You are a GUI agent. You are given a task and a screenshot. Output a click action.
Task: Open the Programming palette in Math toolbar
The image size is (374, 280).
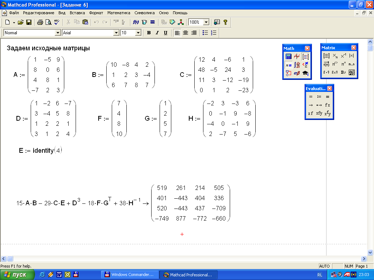coord(289,73)
